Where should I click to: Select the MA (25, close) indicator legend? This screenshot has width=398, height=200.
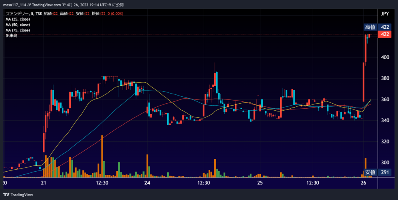[18, 19]
